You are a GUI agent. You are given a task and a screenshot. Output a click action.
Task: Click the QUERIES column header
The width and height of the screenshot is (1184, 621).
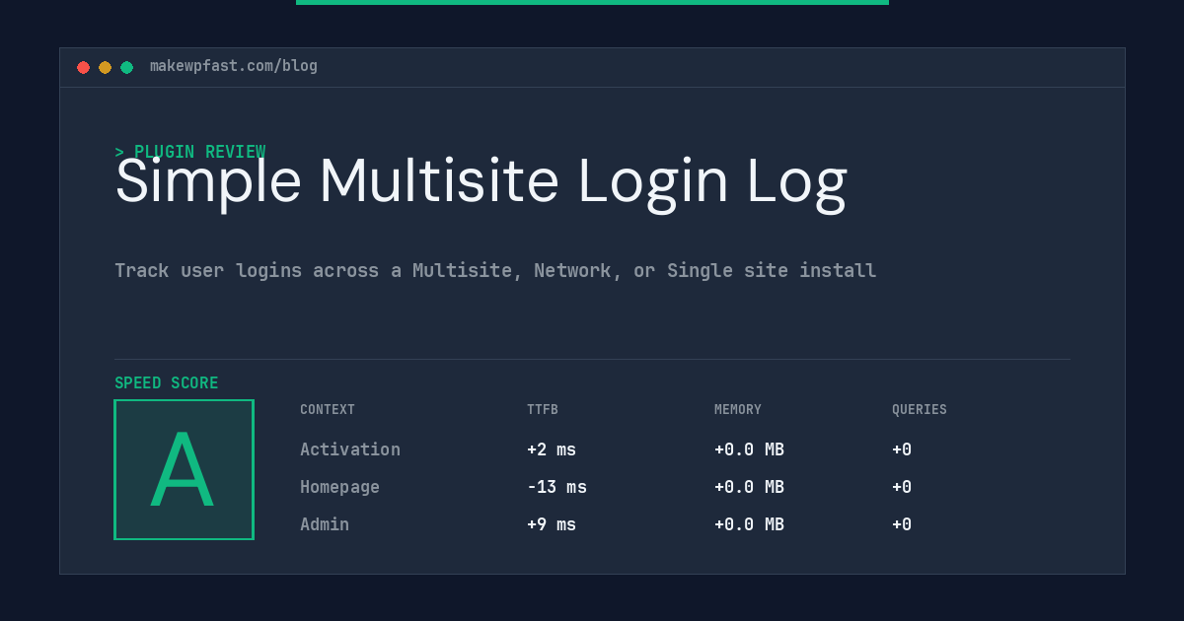coord(920,410)
